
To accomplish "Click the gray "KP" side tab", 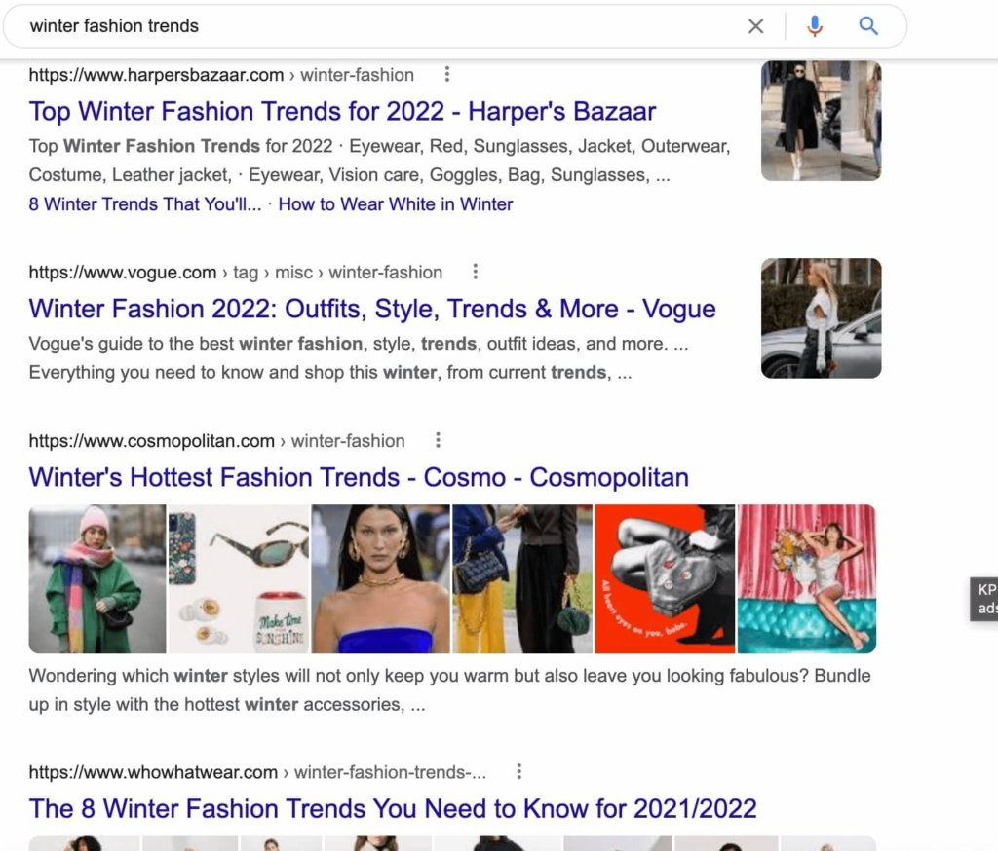I will point(984,599).
